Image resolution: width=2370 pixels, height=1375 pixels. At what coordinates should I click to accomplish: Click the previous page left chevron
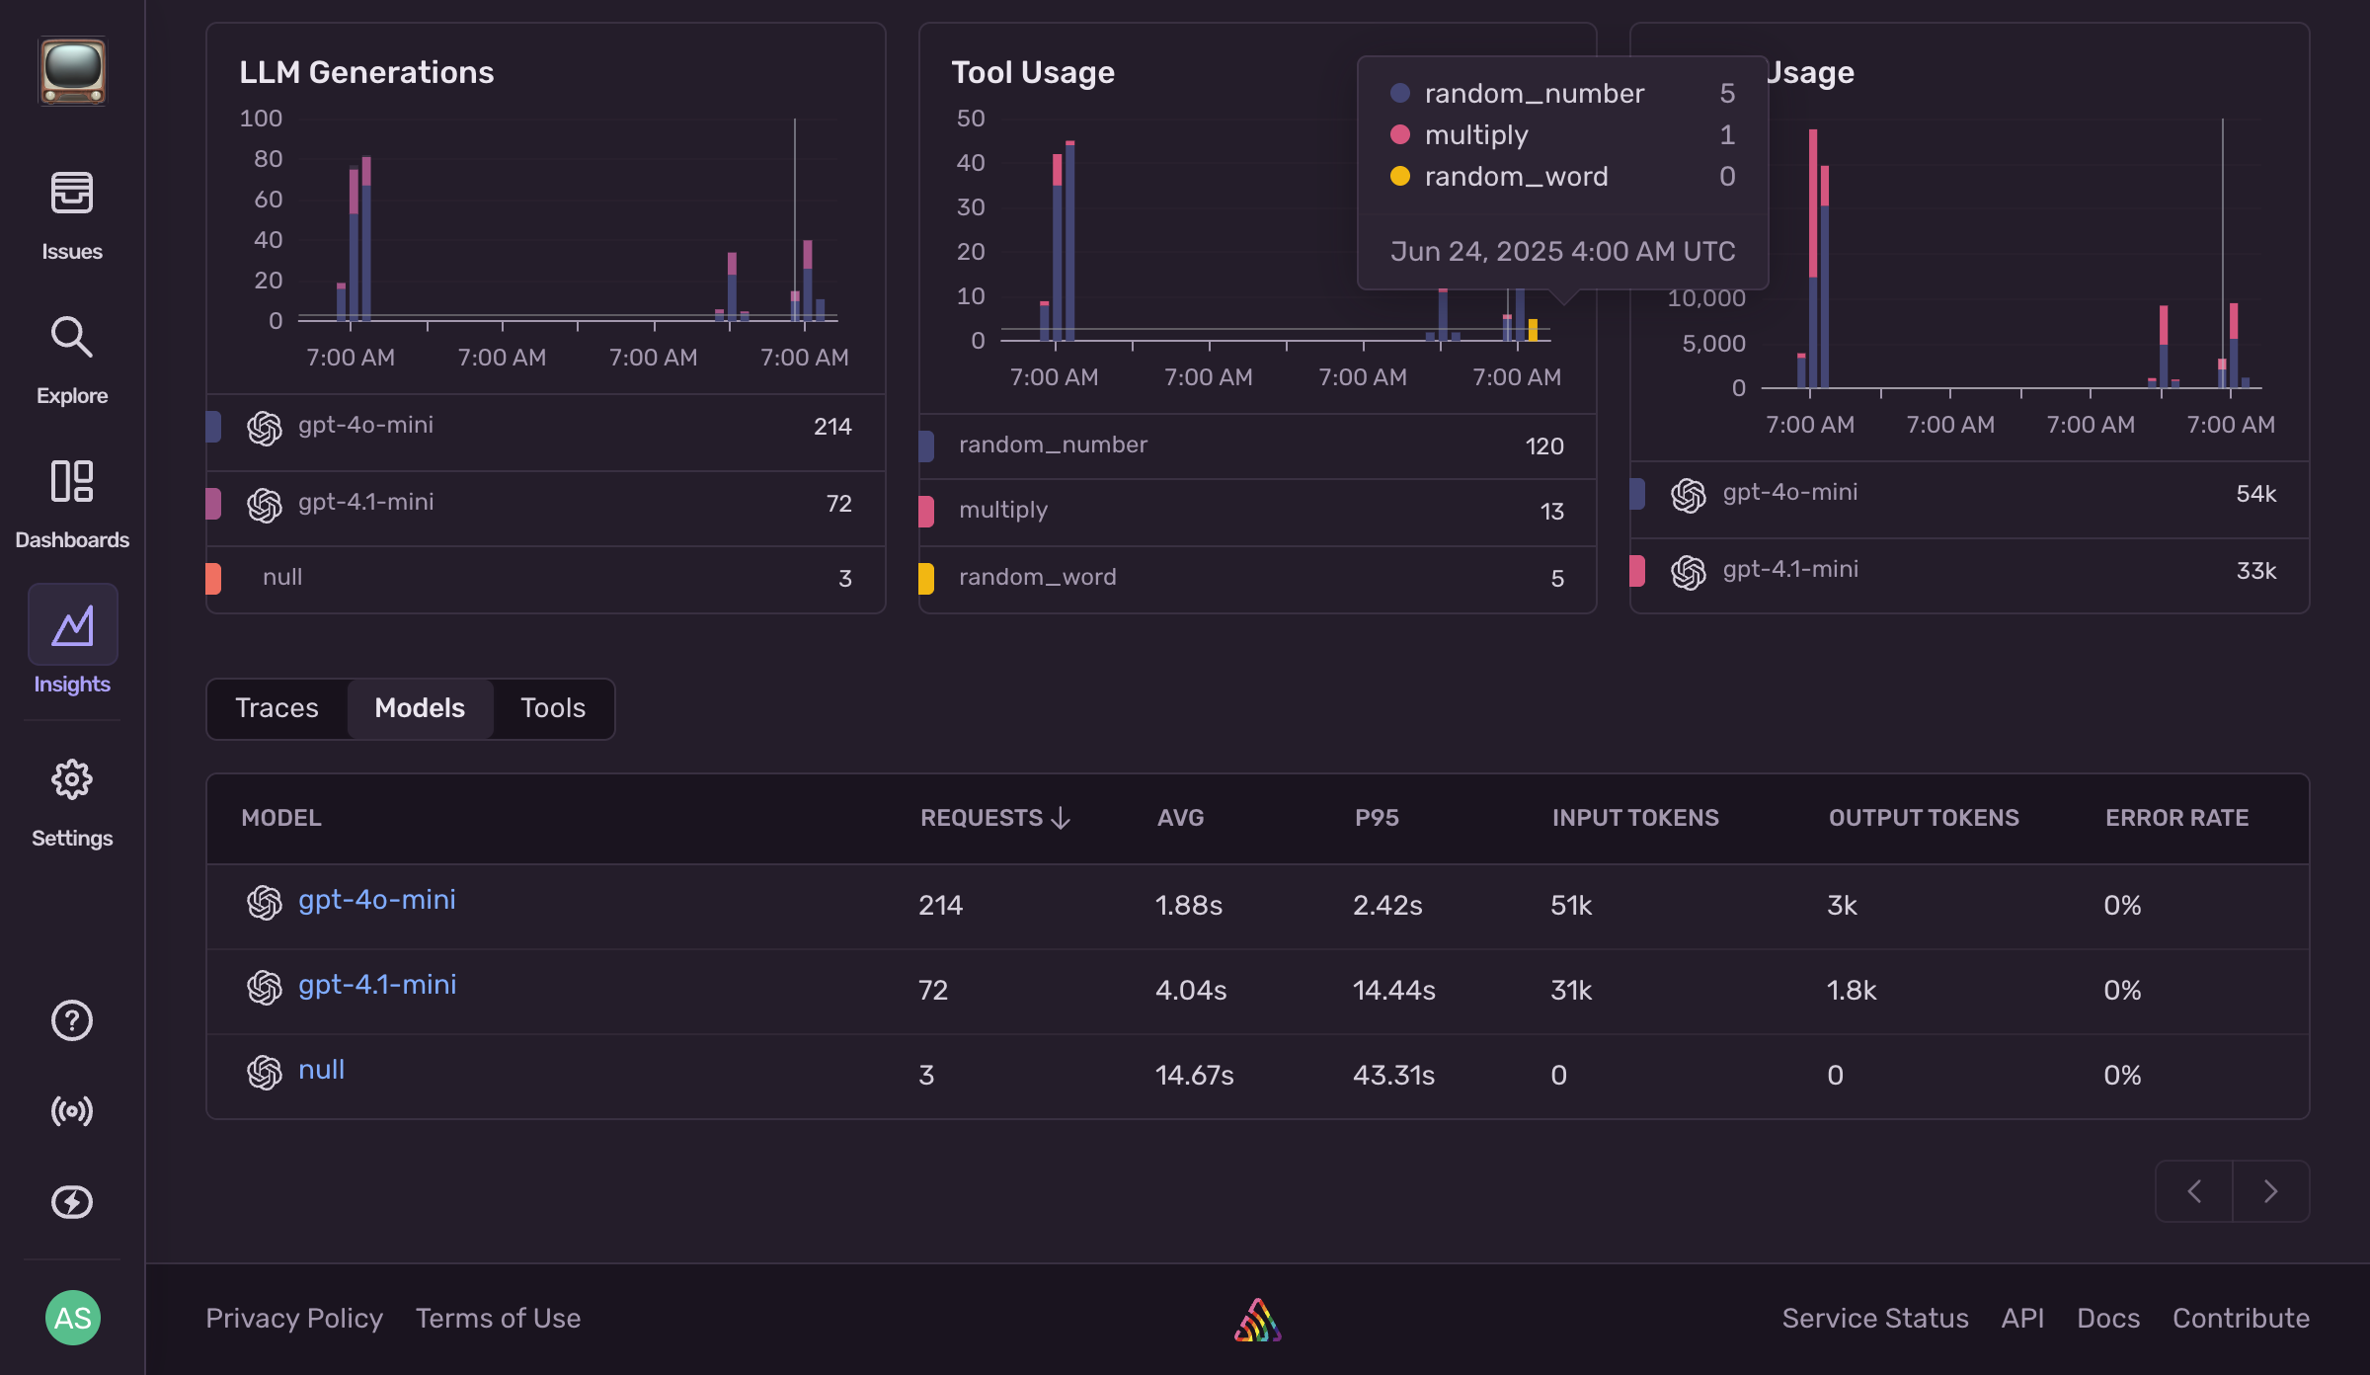click(x=2193, y=1191)
